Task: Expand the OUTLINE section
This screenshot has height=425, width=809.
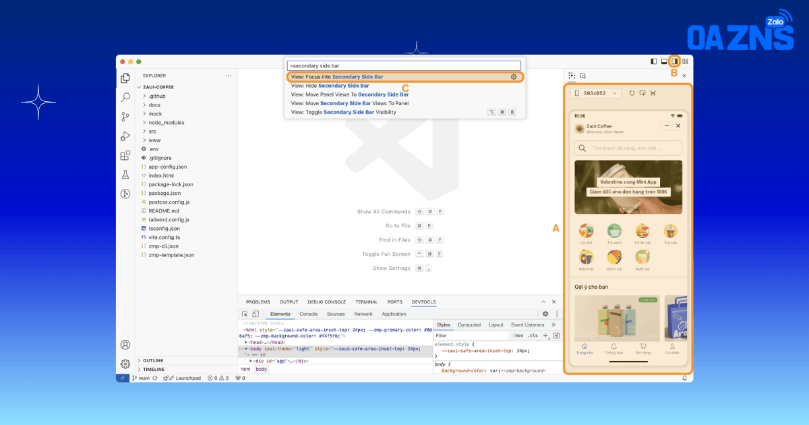Action: (153, 361)
